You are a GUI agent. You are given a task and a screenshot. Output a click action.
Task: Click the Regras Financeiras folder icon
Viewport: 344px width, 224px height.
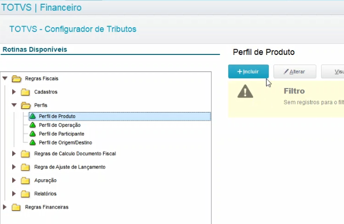(x=16, y=207)
